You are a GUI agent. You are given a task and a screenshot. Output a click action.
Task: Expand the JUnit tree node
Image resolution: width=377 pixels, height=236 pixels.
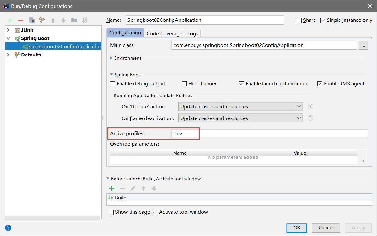(9, 30)
